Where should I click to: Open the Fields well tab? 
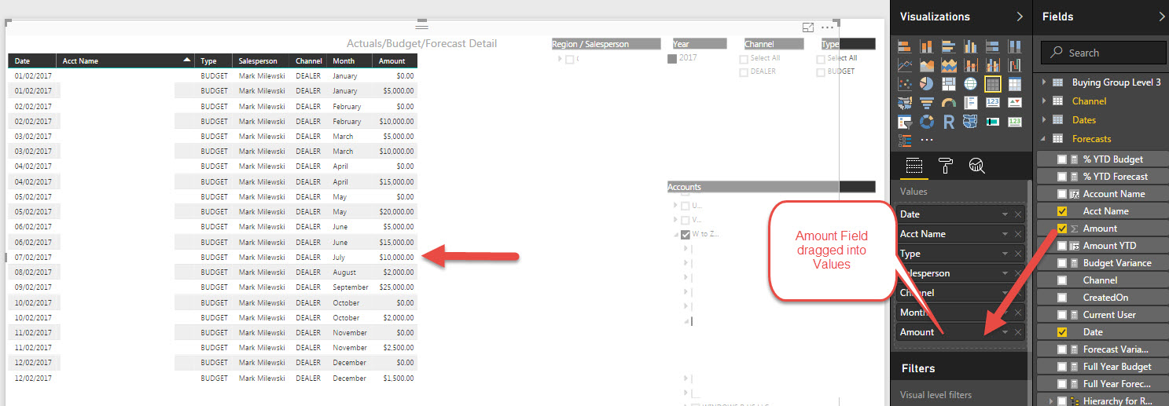click(914, 165)
